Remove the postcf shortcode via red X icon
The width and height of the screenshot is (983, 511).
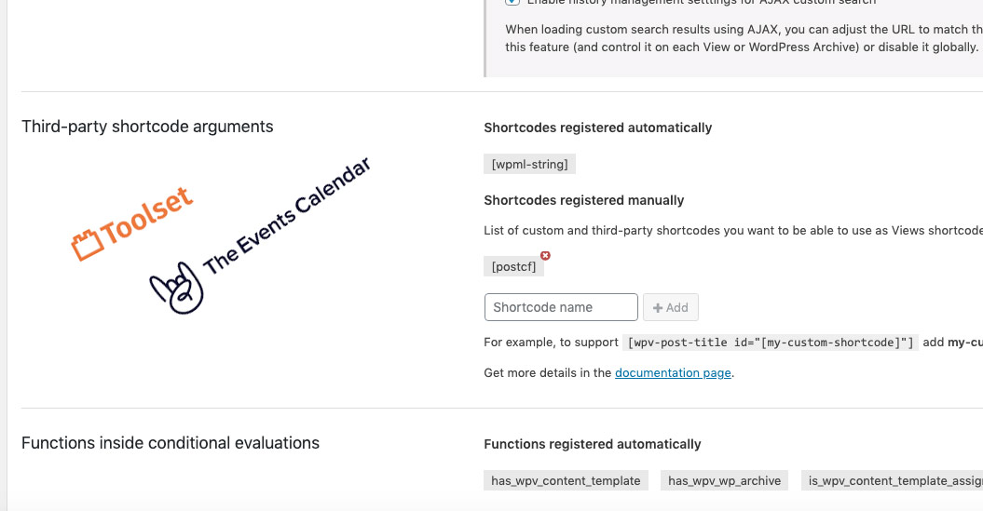click(545, 255)
